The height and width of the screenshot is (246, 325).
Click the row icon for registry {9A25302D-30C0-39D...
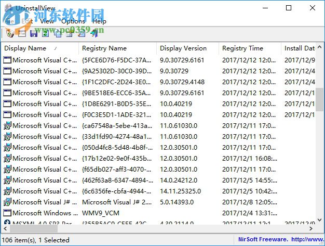(7, 71)
